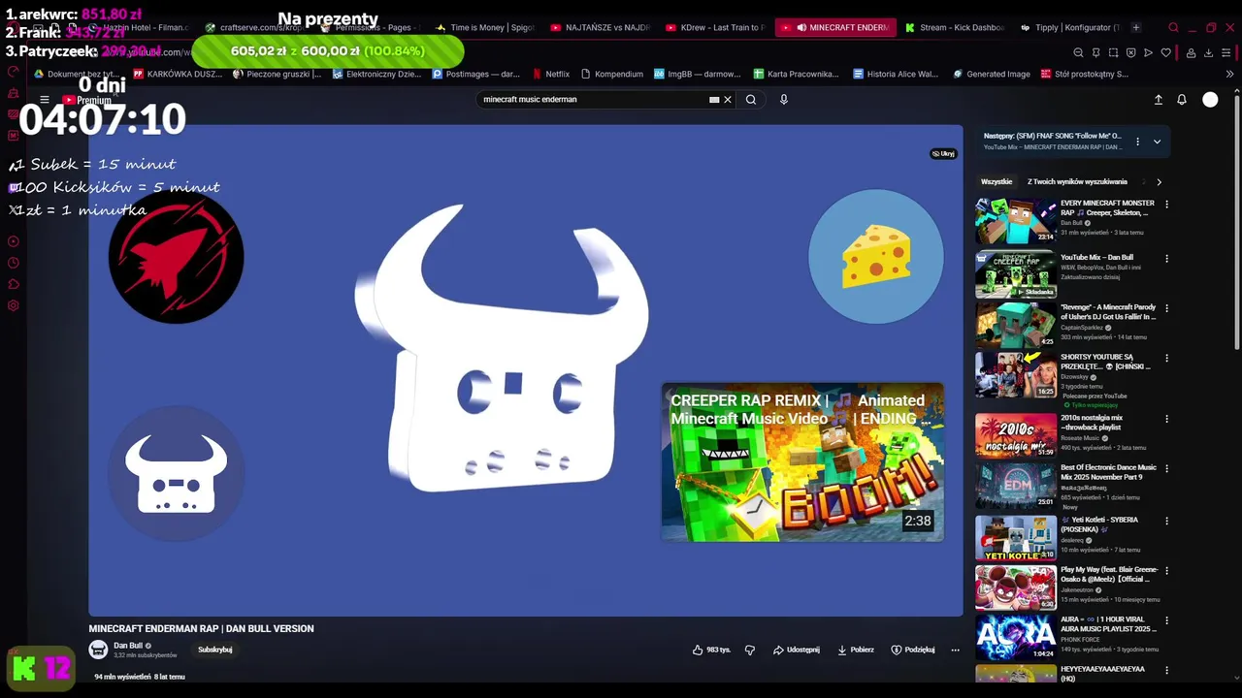Open Best Of Electronic Dance Music thumbnail

1016,485
